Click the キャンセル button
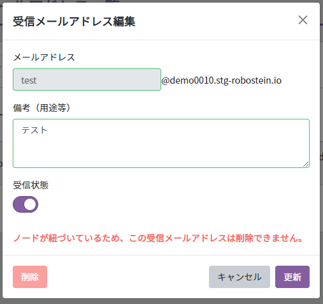Viewport: 323px width, 304px height. 240,277
